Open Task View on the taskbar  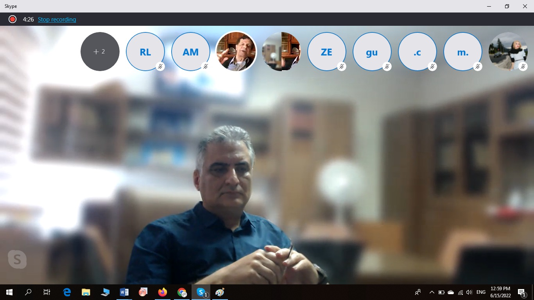47,292
